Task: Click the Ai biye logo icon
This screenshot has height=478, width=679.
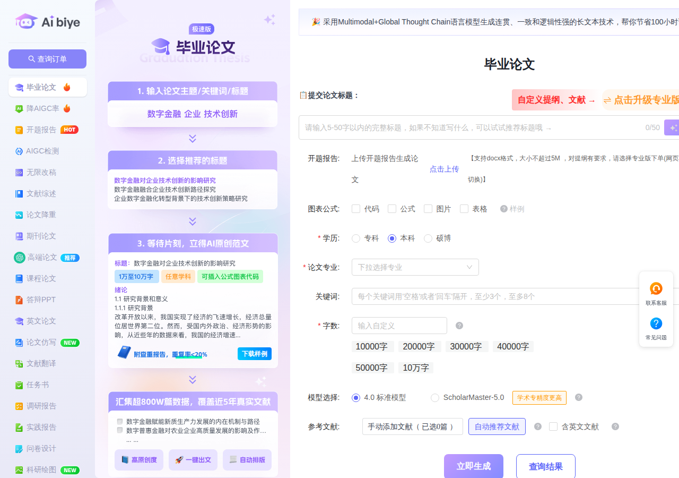Action: click(x=27, y=22)
